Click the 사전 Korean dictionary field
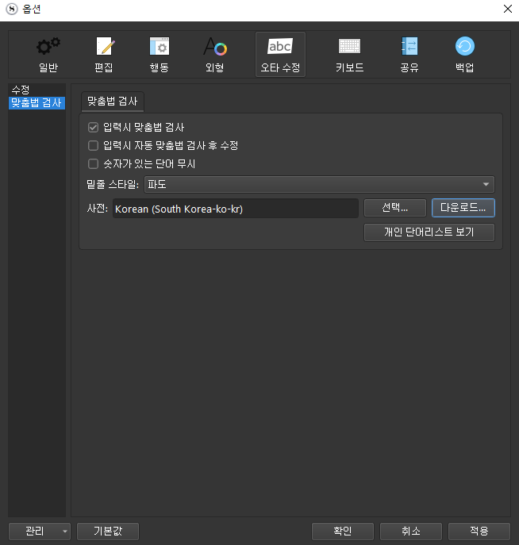Screen dimensions: 519x545 pyautogui.click(x=236, y=209)
